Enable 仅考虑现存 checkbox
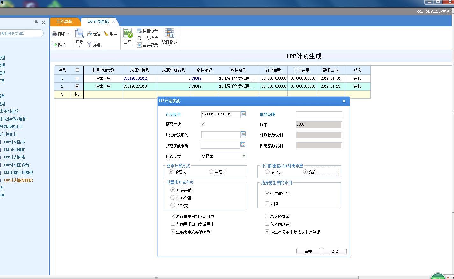The image size is (454, 279). (267, 224)
